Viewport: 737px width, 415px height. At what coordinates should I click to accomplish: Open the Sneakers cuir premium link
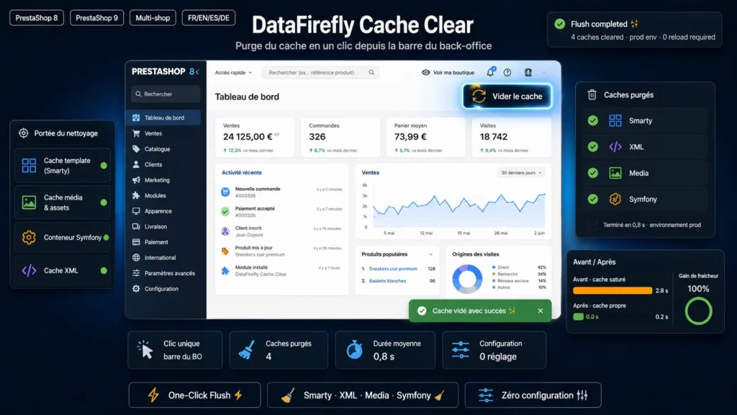(x=393, y=269)
